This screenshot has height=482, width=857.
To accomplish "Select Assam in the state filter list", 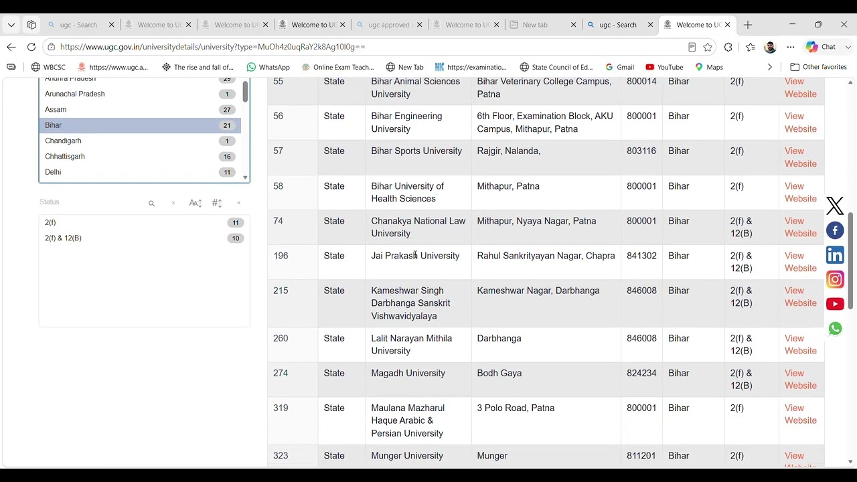I will [x=140, y=110].
